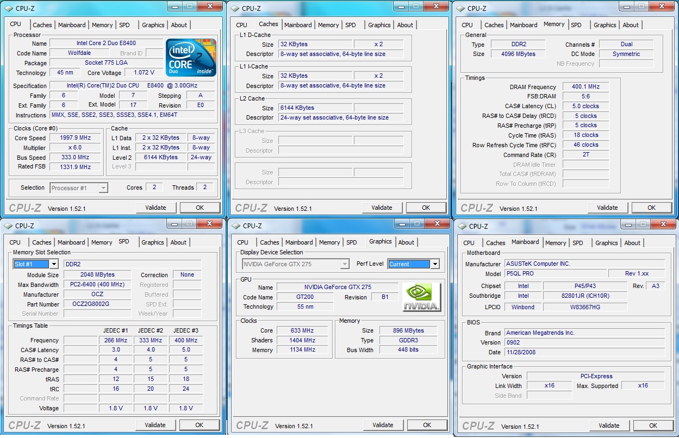
Task: Select GPU Shaders clock 1404 MHz
Action: 302,340
